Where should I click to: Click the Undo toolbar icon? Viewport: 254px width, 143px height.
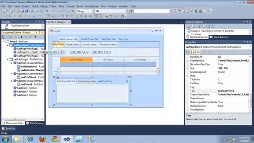(47, 11)
